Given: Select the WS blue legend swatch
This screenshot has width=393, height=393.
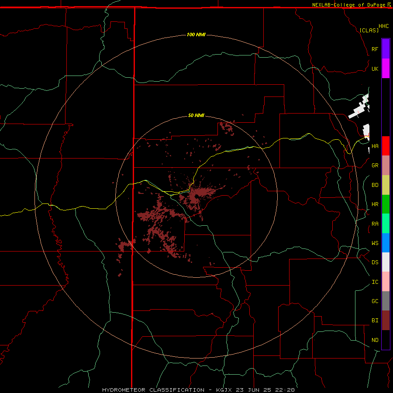Looking at the screenshot, I should click(386, 243).
